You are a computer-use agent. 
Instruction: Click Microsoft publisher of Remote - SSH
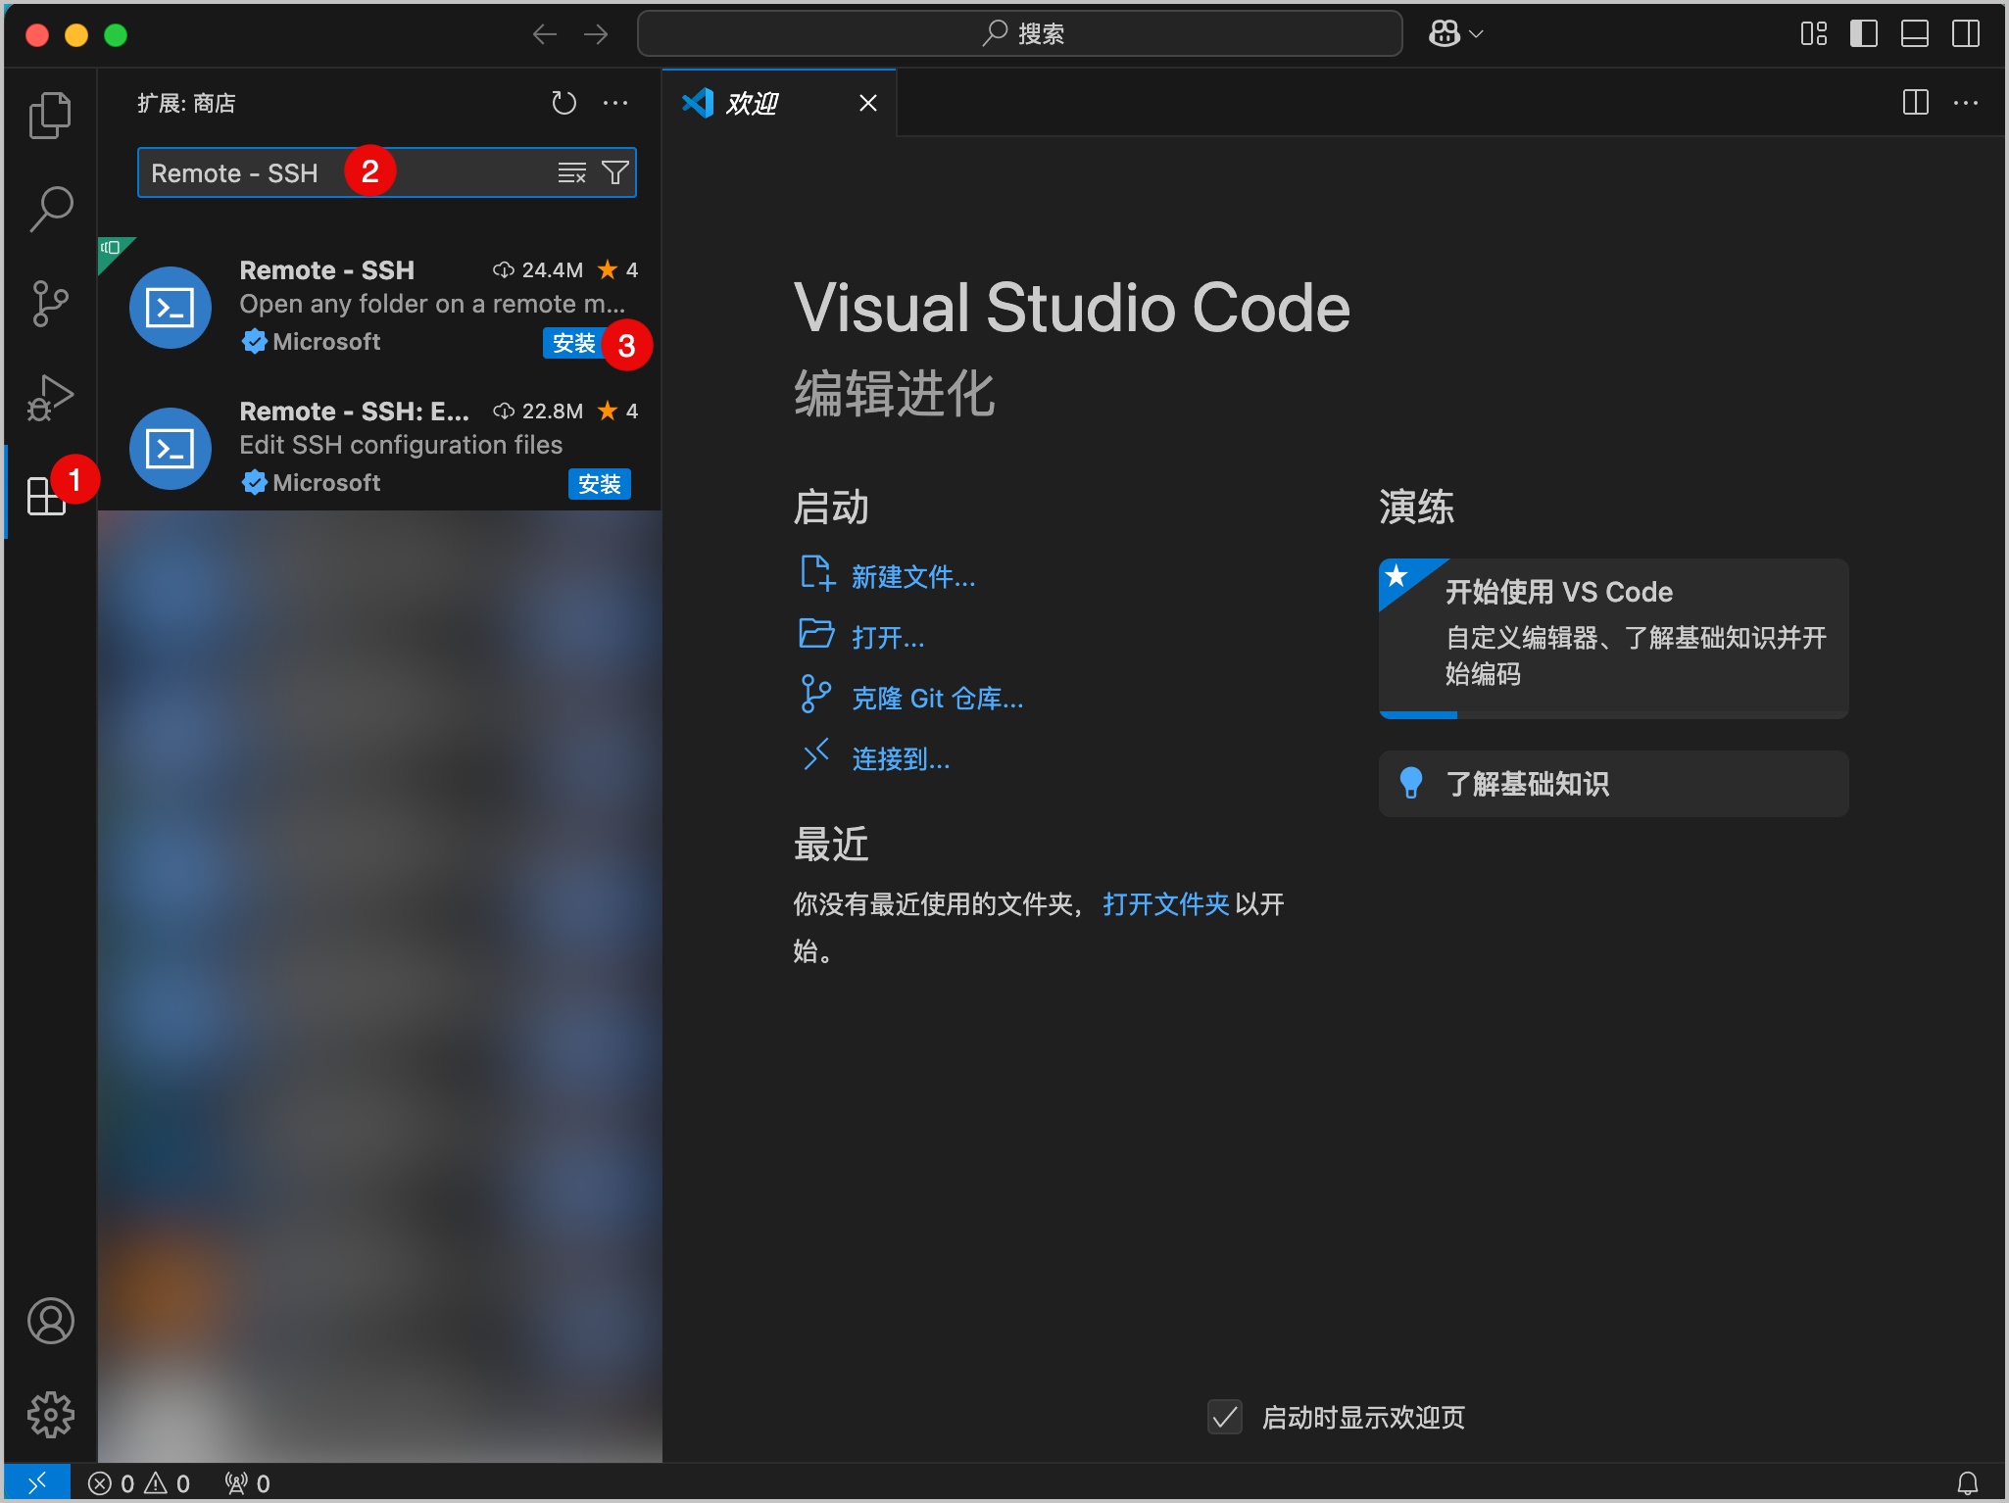[325, 342]
